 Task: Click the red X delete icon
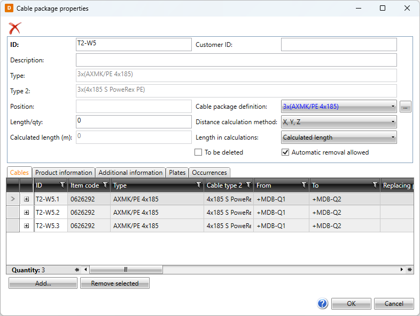pyautogui.click(x=15, y=28)
